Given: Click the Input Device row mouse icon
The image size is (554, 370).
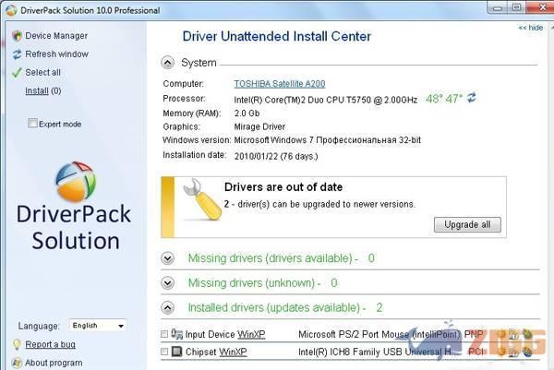Looking at the screenshot, I should point(176,334).
